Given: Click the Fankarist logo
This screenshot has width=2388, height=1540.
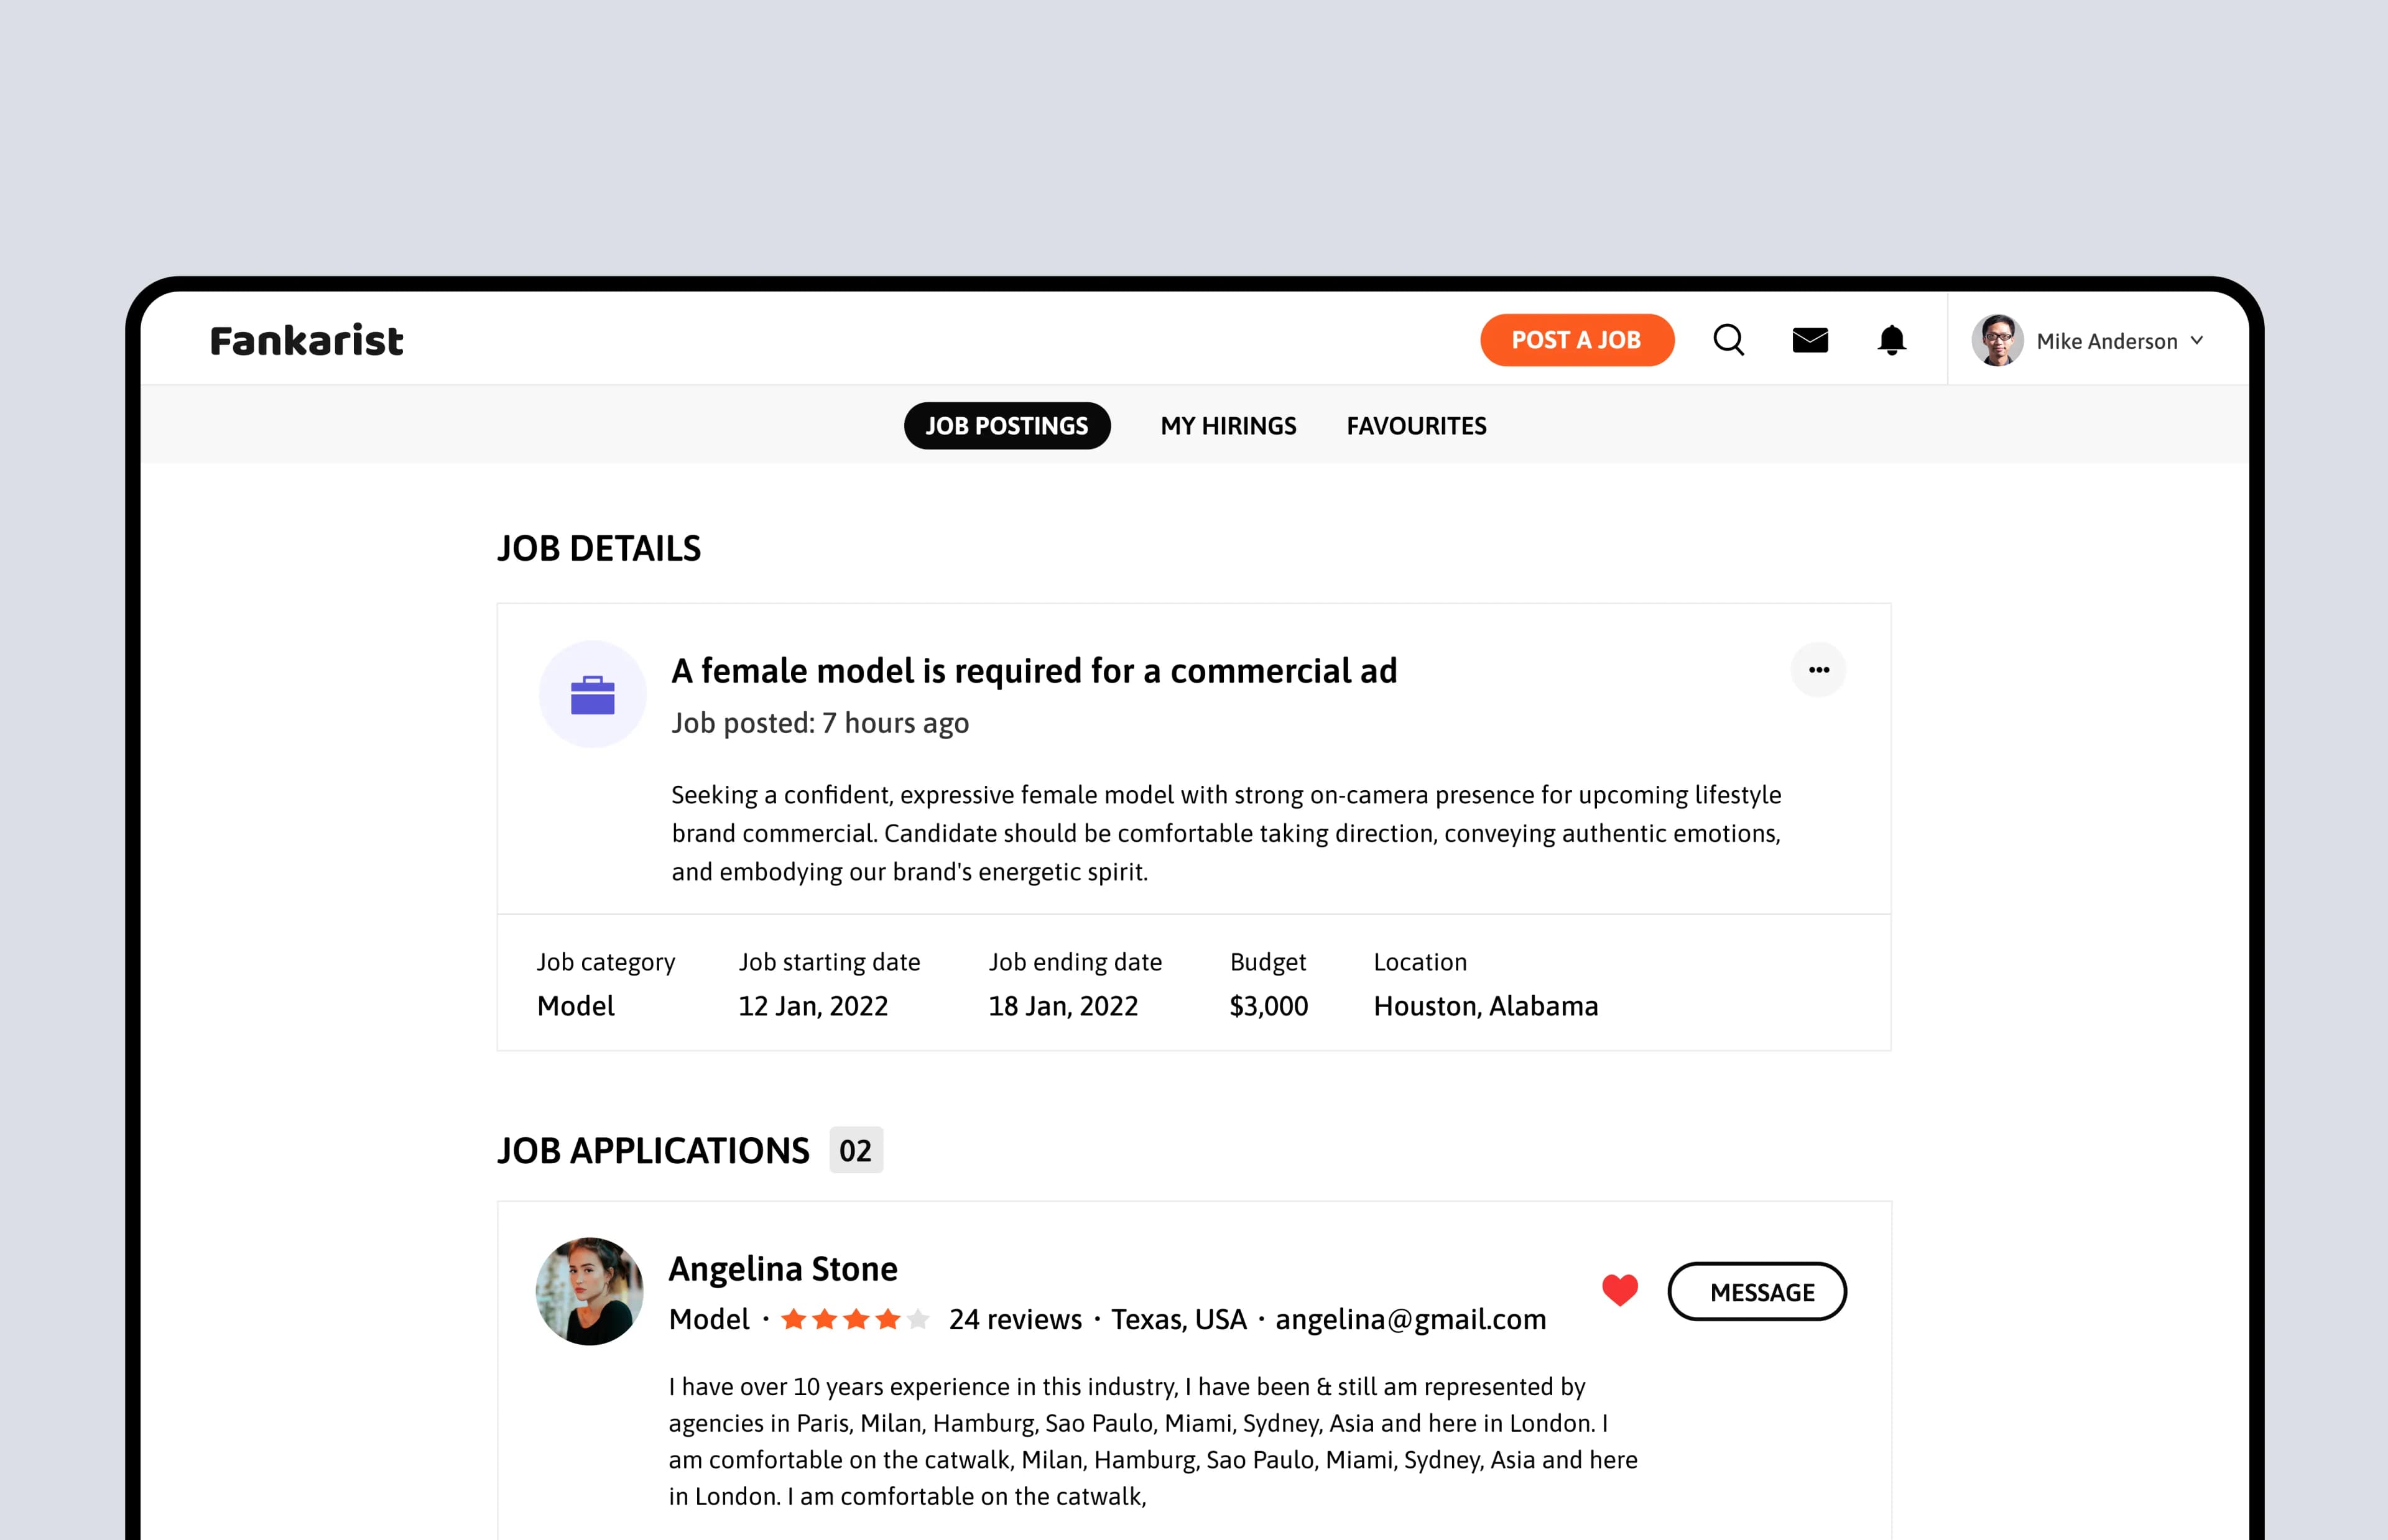Looking at the screenshot, I should tap(306, 341).
